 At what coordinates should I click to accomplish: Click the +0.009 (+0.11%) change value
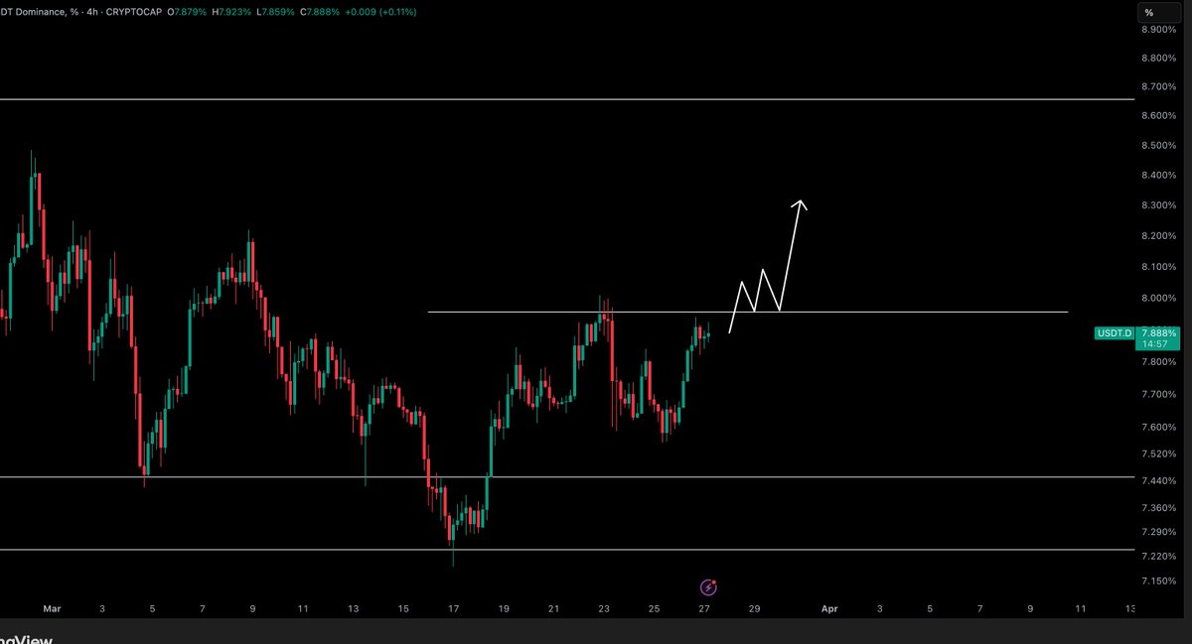(x=378, y=12)
